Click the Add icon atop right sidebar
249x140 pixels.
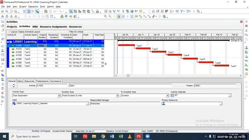(246, 22)
